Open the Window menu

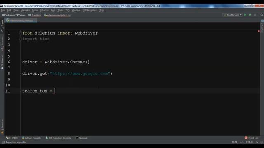(x=76, y=10)
